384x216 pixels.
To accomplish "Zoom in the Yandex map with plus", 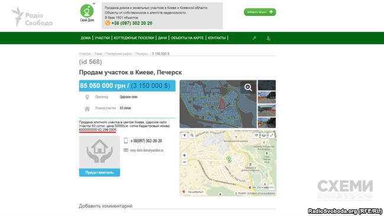I will tap(184, 155).
